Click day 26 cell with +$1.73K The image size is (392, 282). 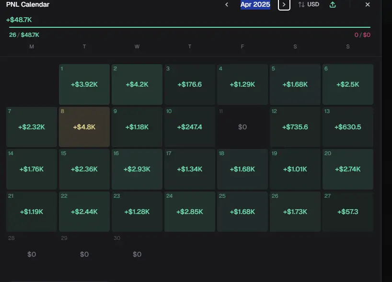(x=295, y=212)
